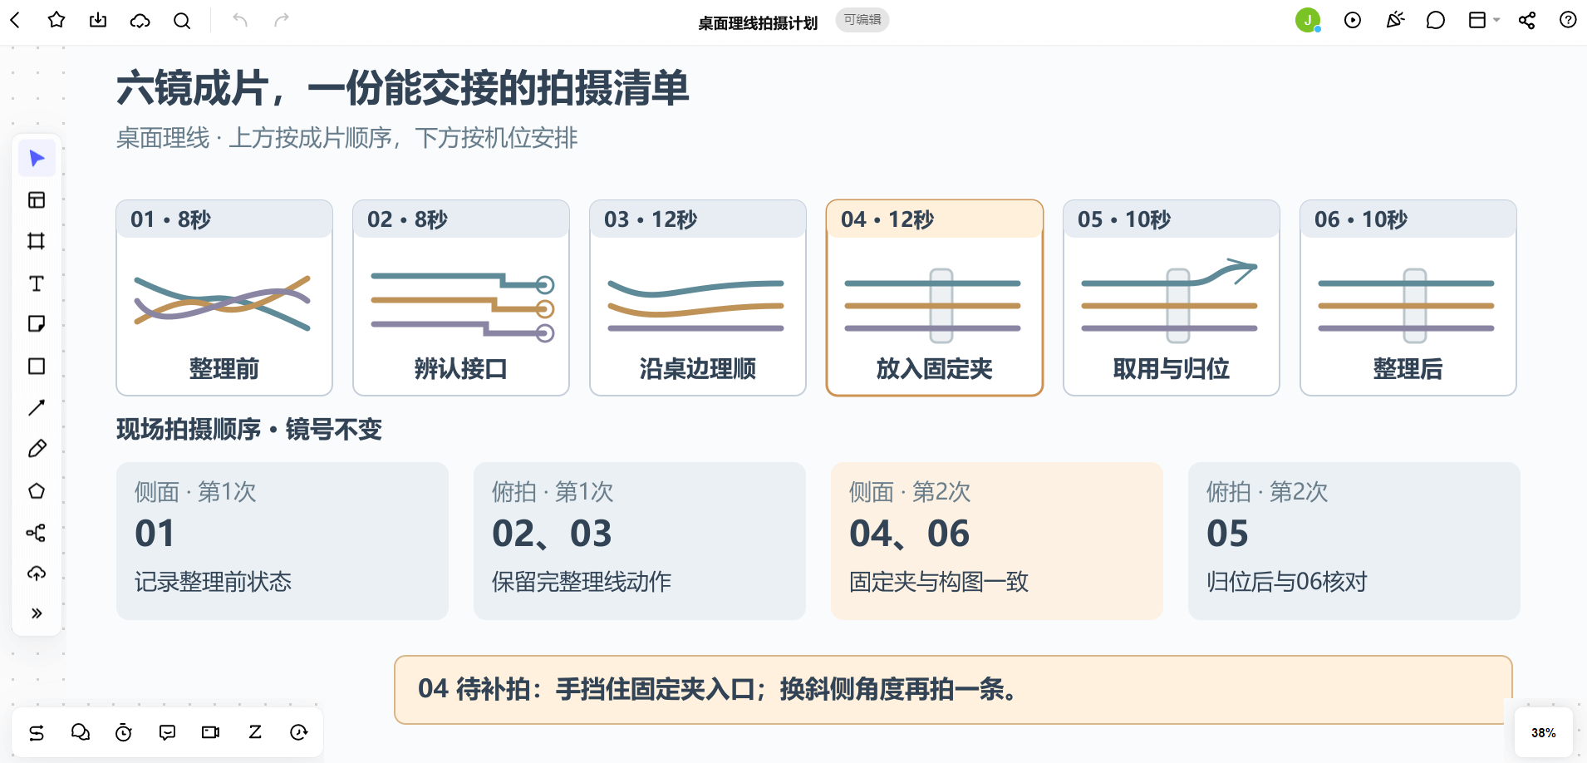The width and height of the screenshot is (1587, 763).
Task: Open the comment note bottom icon
Action: coord(167,732)
